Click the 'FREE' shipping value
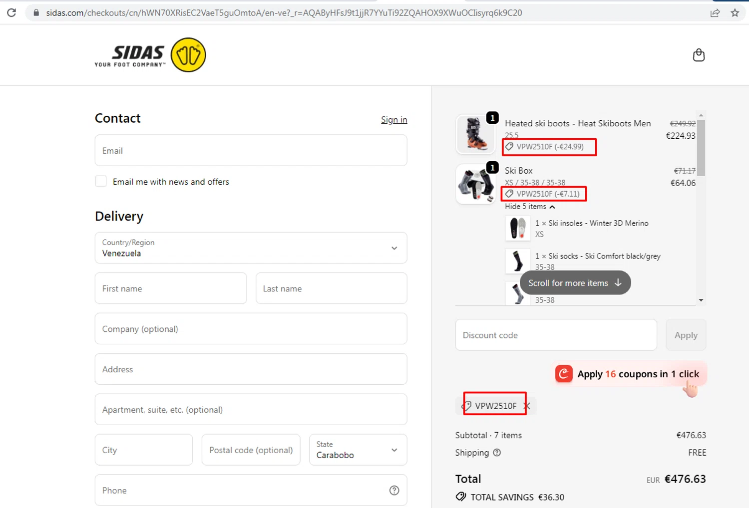The width and height of the screenshot is (749, 508). pyautogui.click(x=697, y=453)
